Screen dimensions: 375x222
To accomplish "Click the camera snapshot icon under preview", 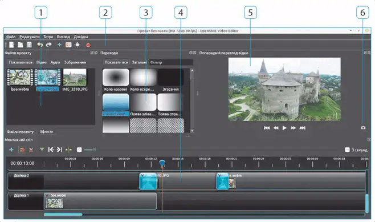I will tap(363, 128).
